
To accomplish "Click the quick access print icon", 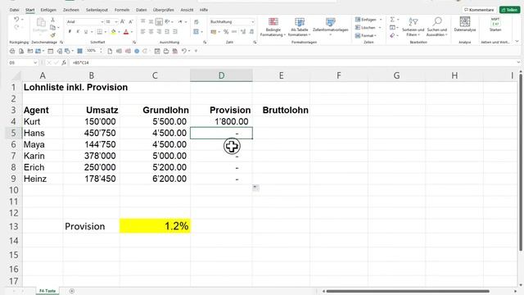I will click(12, 51).
